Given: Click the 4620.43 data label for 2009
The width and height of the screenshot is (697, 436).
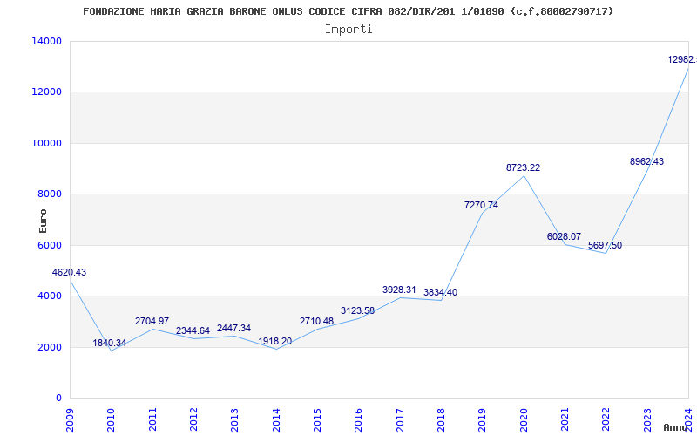Looking at the screenshot, I should (70, 272).
